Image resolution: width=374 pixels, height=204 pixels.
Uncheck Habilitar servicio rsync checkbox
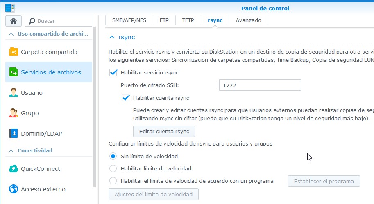[x=113, y=72]
